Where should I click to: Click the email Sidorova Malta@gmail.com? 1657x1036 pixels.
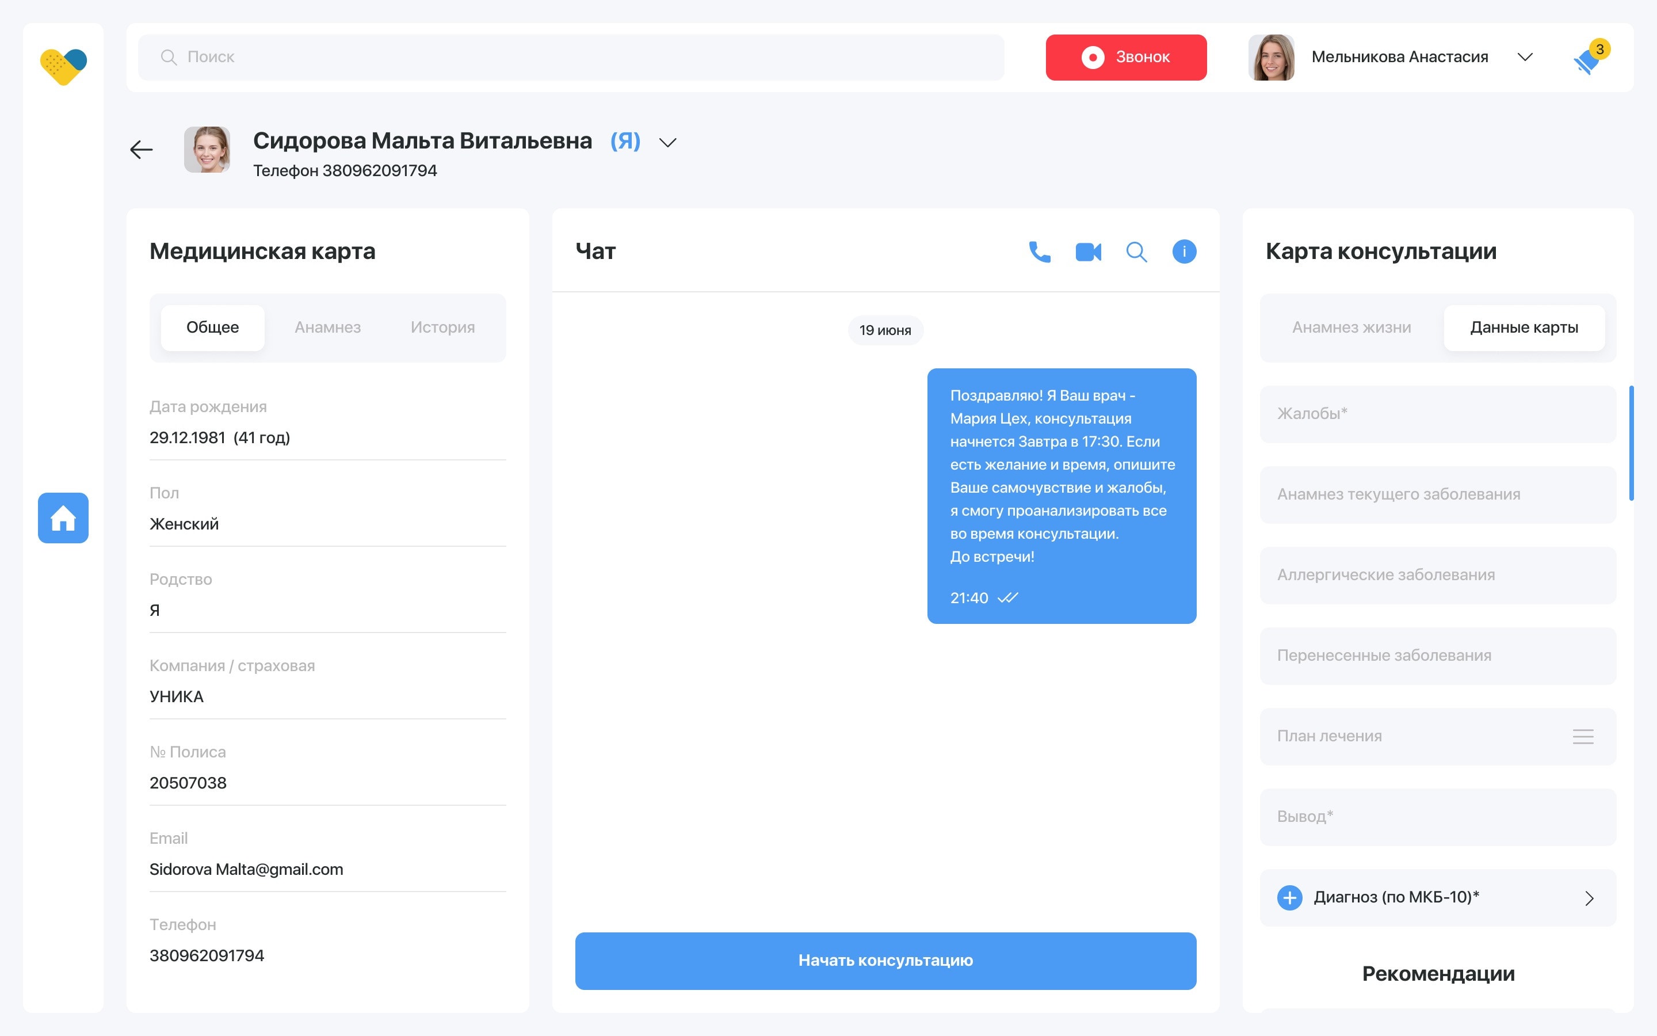coord(246,870)
